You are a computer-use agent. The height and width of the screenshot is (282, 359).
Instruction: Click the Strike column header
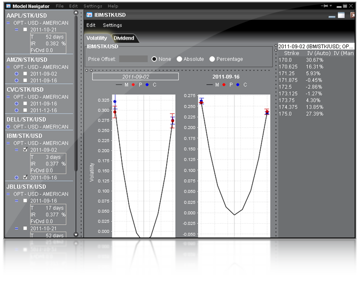click(291, 53)
